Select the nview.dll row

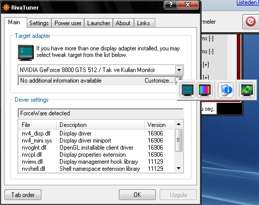pyautogui.click(x=97, y=162)
